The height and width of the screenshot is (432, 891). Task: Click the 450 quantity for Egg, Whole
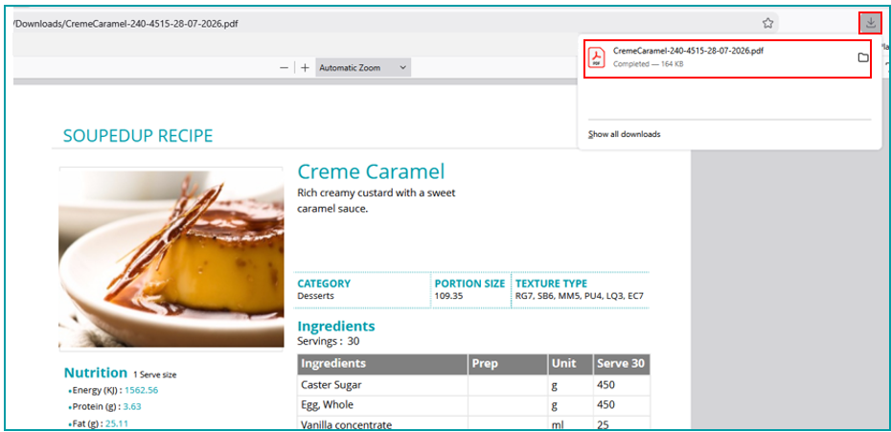coord(605,405)
